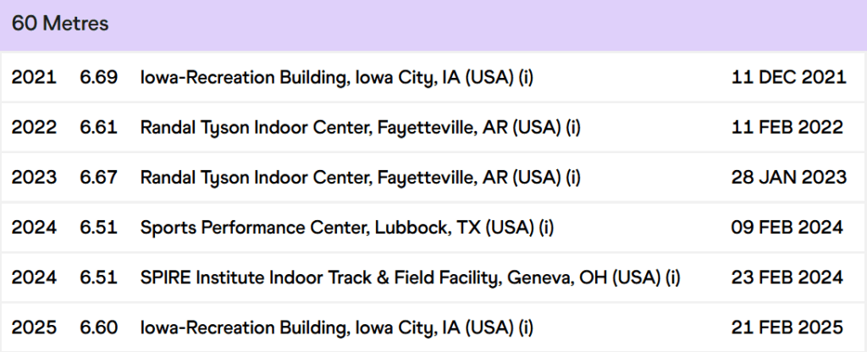This screenshot has width=867, height=352.
Task: Click the 2025 year cell
Action: click(x=34, y=327)
